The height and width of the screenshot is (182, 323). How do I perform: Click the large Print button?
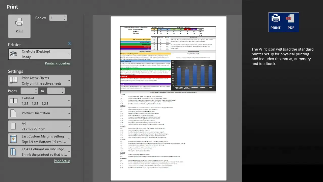click(x=19, y=26)
